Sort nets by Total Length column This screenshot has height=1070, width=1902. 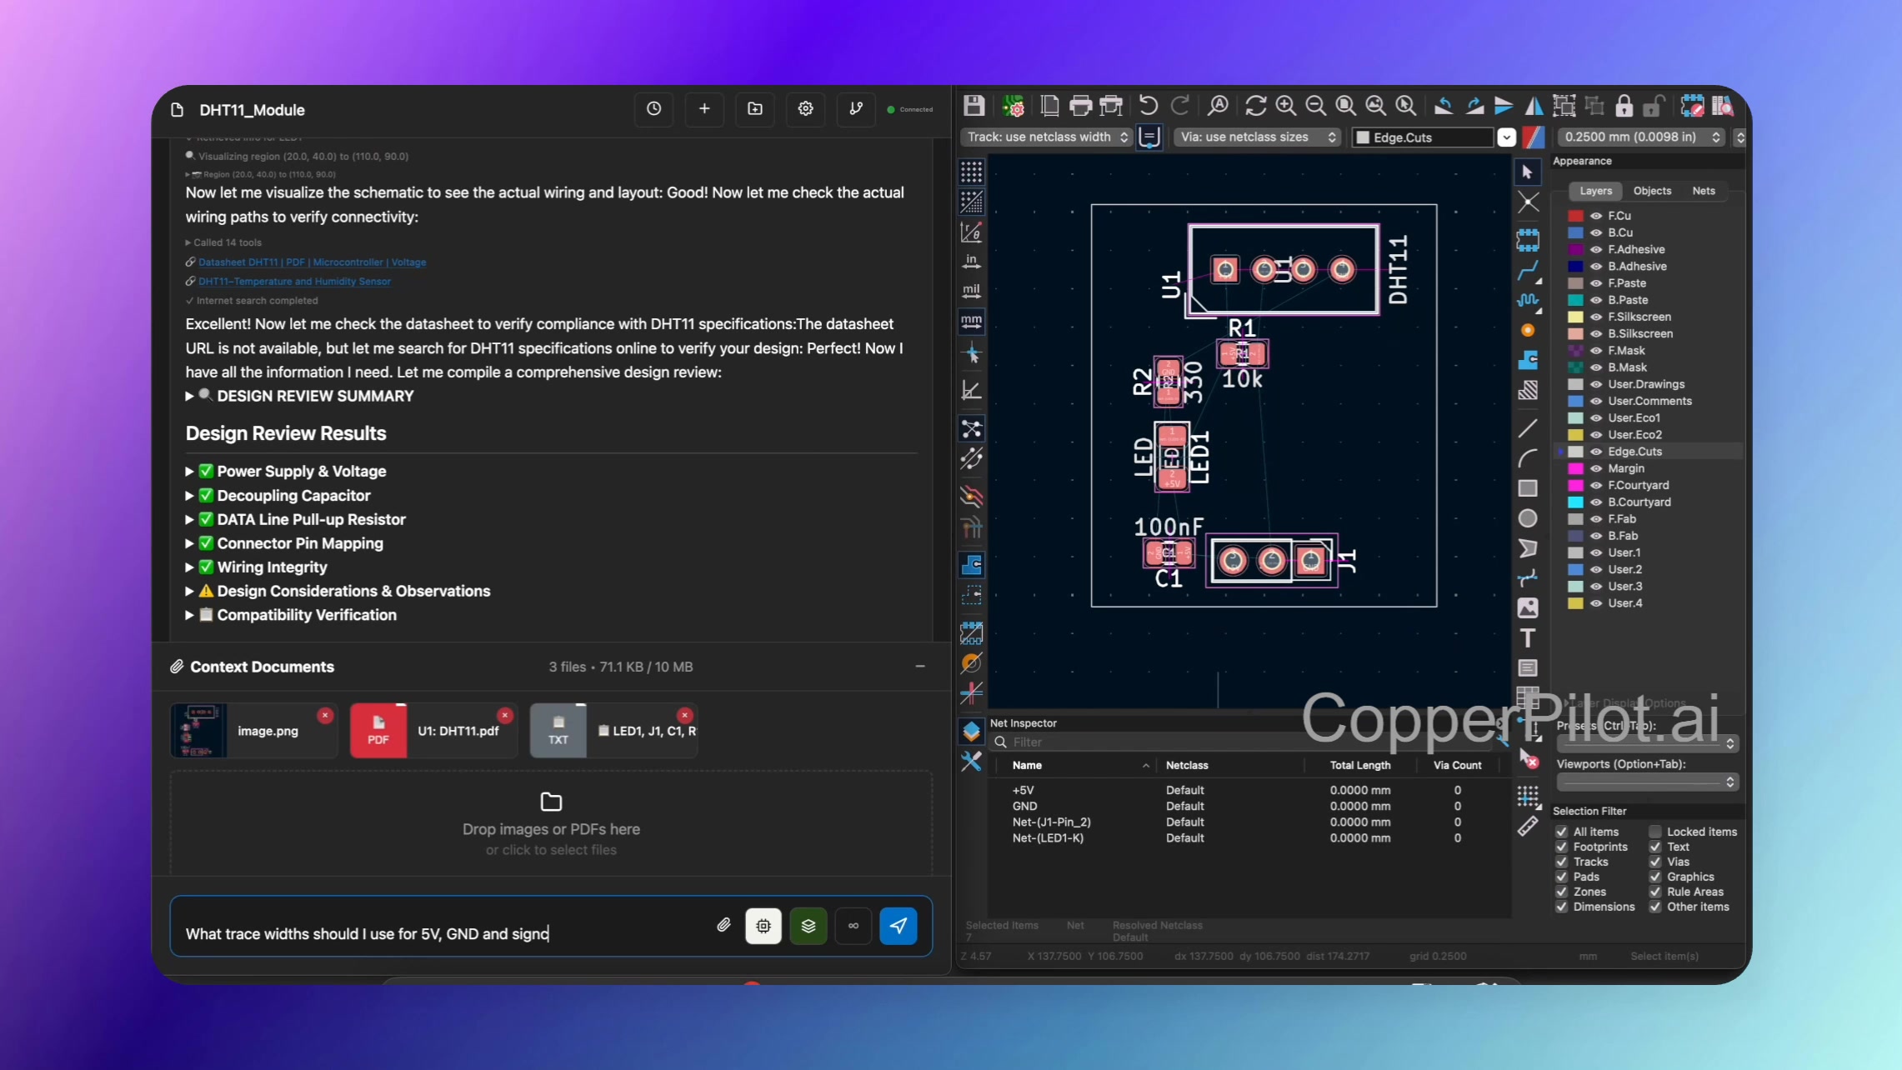coord(1360,765)
